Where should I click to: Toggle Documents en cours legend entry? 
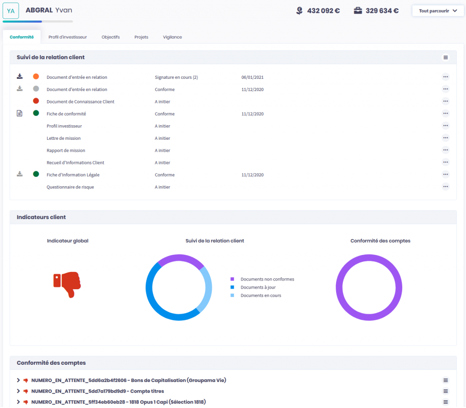pyautogui.click(x=256, y=296)
